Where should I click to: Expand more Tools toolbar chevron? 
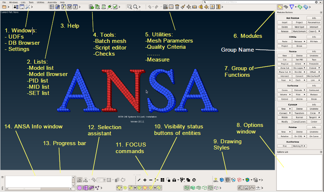coord(119,7)
